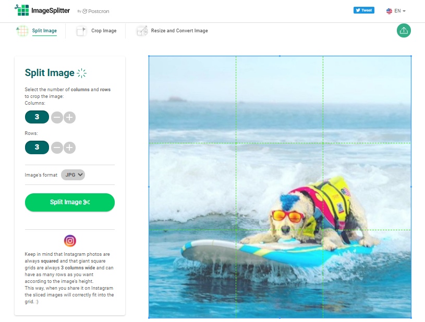
Task: Decrease the number of rows
Action: [57, 148]
